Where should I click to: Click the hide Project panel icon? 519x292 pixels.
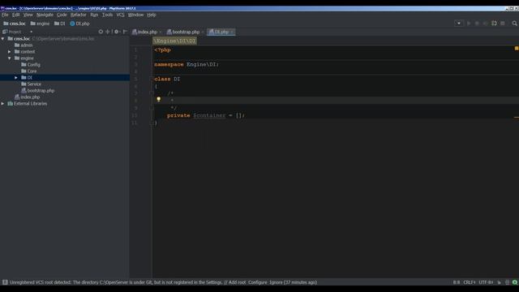pos(125,32)
